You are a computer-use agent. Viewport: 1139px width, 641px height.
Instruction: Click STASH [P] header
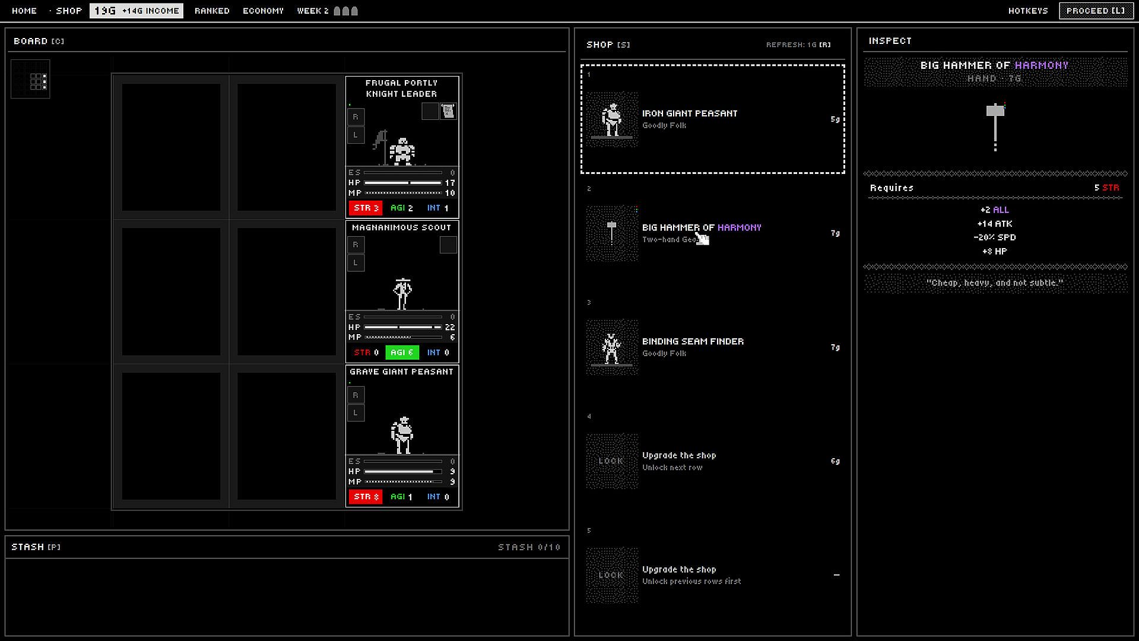(x=36, y=547)
